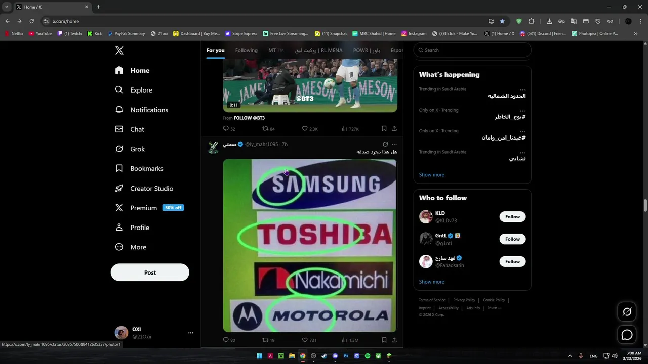Follow KLD account
The width and height of the screenshot is (648, 364).
click(x=512, y=217)
